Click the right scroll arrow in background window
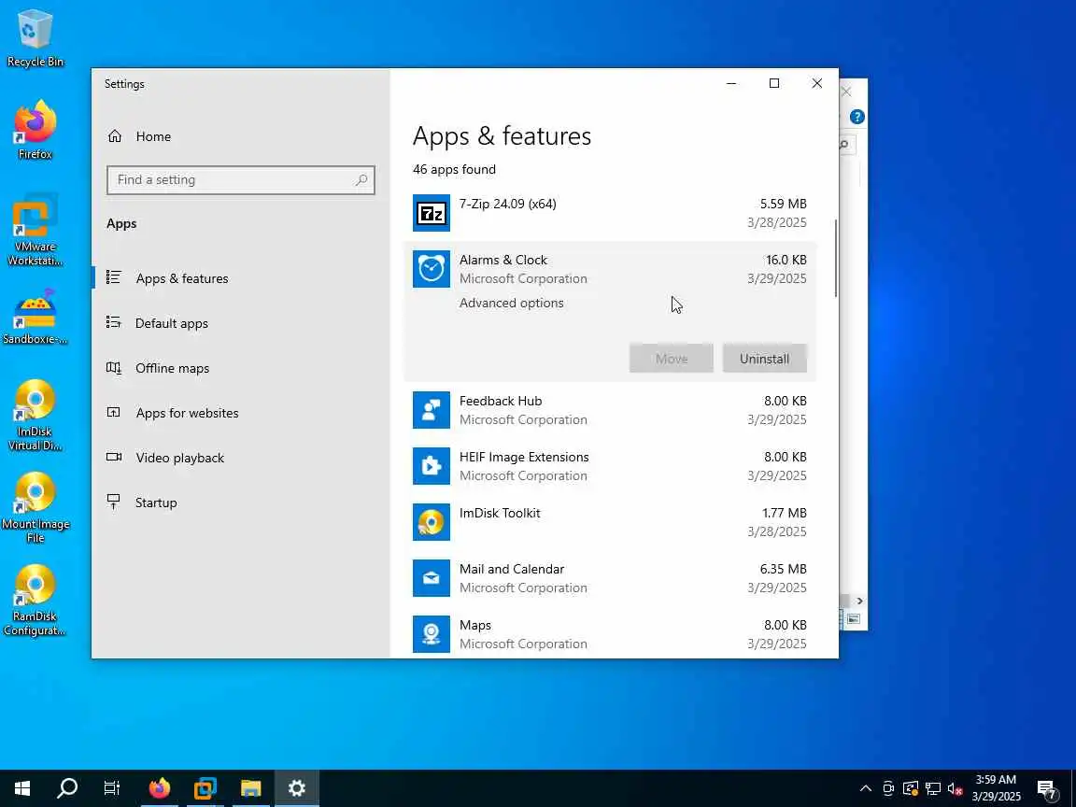 tap(860, 602)
